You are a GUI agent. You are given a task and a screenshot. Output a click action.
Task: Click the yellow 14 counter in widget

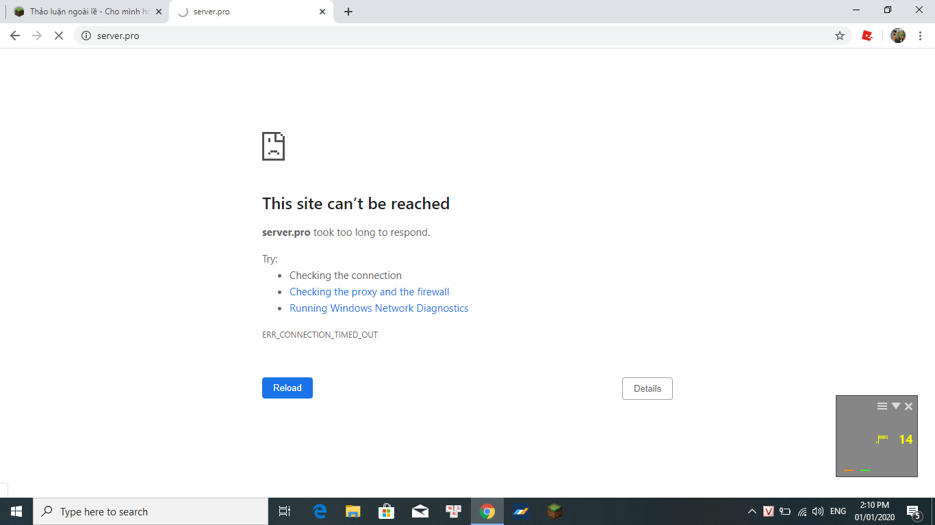point(906,440)
